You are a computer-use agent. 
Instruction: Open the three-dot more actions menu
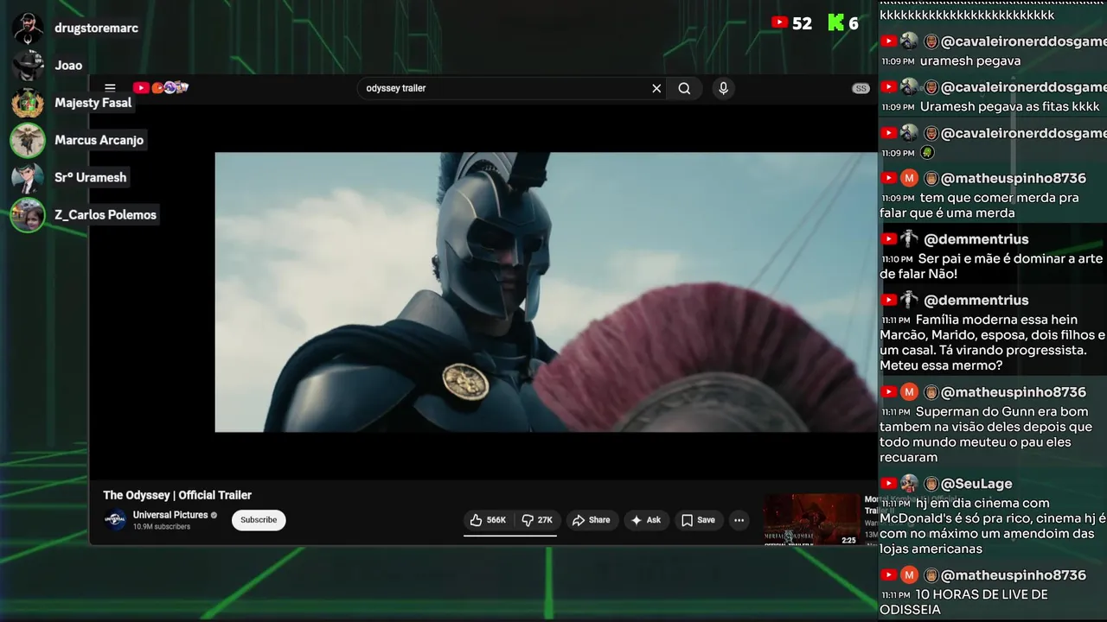(x=739, y=520)
